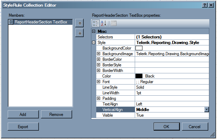Viewport: 217px width, 139px height.
Task: Open dialog help question mark
Action: [205, 5]
